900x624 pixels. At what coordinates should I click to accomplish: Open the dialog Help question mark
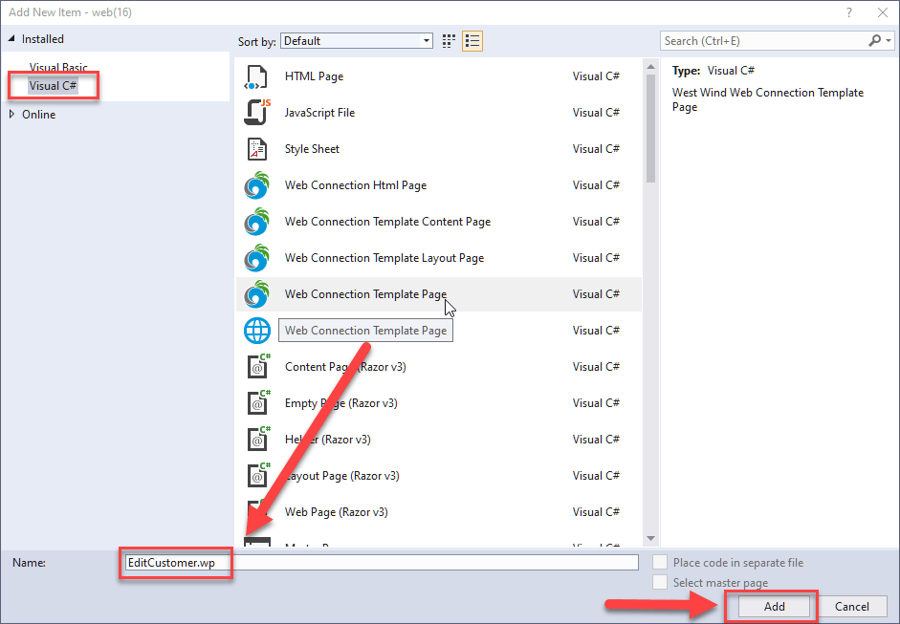coord(849,12)
